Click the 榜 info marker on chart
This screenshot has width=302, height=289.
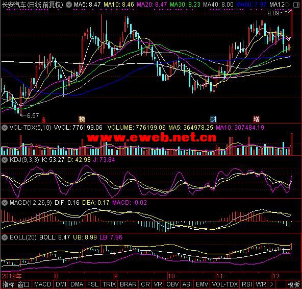pos(82,119)
